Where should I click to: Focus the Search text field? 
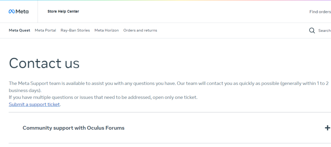[324, 31]
